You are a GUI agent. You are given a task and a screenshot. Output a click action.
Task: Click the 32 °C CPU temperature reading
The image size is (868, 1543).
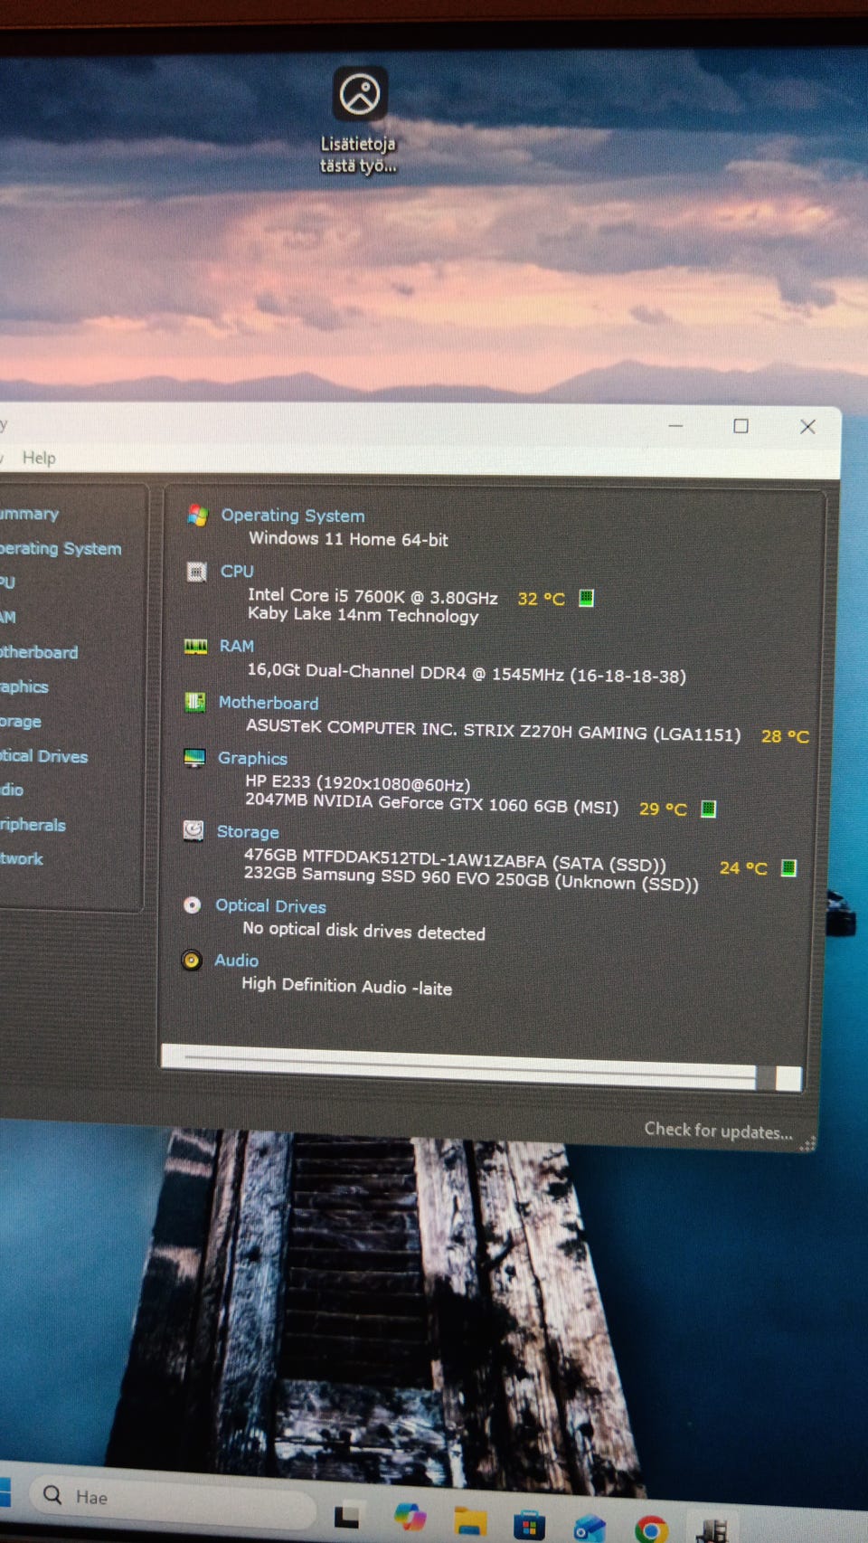click(x=541, y=599)
